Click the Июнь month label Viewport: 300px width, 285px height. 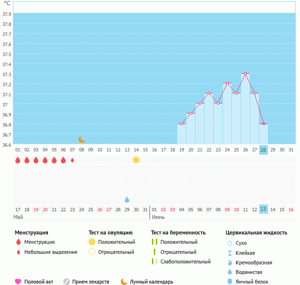159,217
